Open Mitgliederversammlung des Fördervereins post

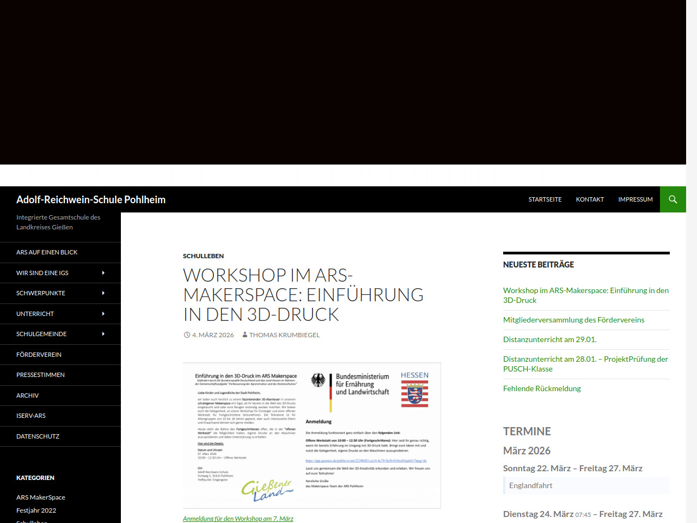(573, 320)
